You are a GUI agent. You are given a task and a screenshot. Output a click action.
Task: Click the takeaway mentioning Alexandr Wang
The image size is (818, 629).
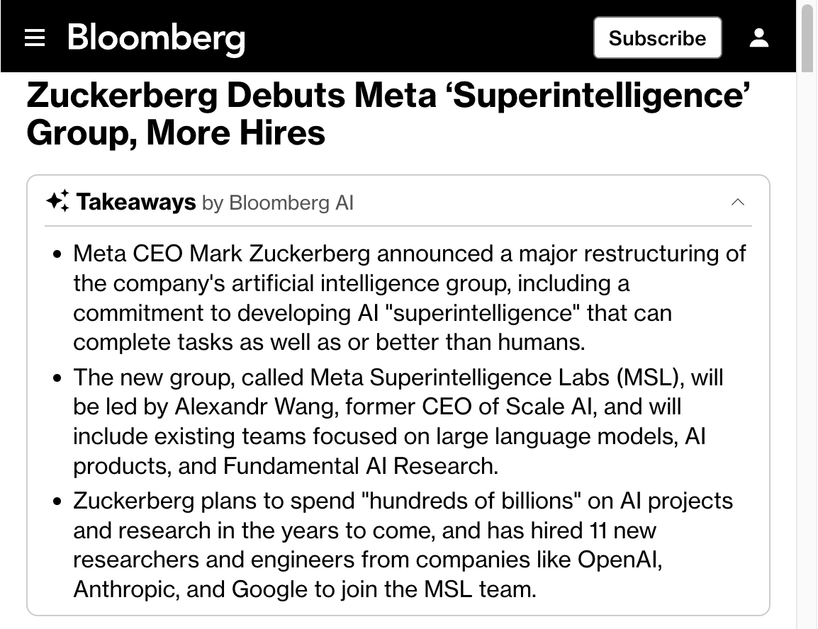pyautogui.click(x=397, y=421)
